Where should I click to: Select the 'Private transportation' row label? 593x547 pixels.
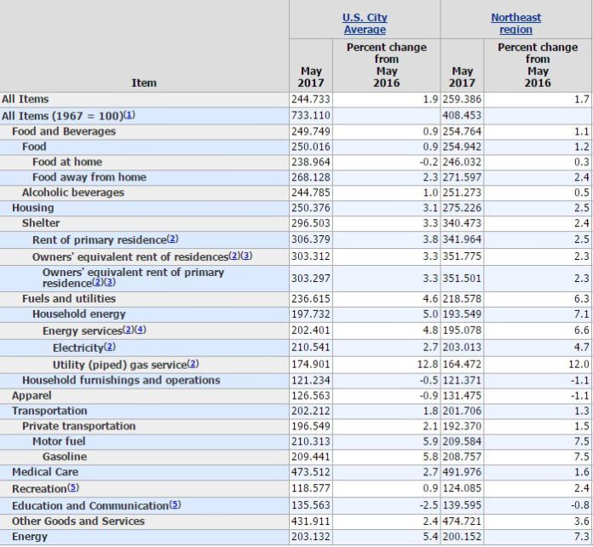(x=78, y=426)
